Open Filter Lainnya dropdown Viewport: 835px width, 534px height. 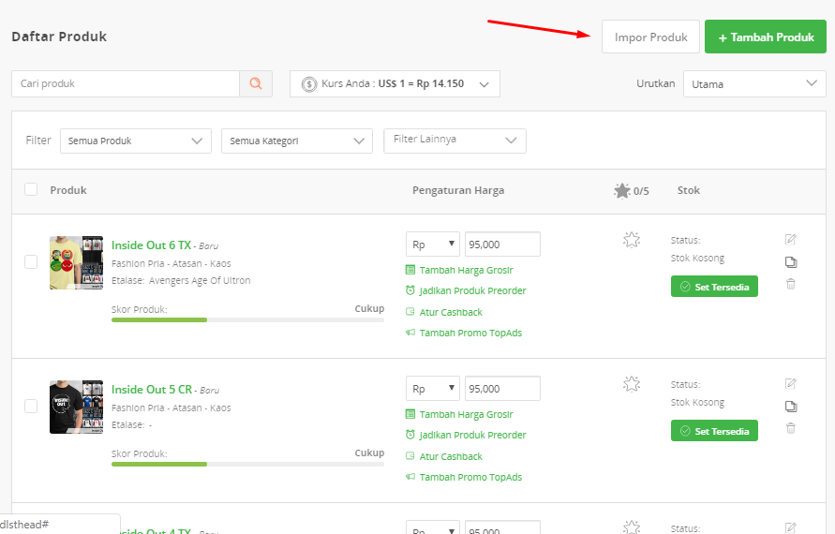click(455, 141)
